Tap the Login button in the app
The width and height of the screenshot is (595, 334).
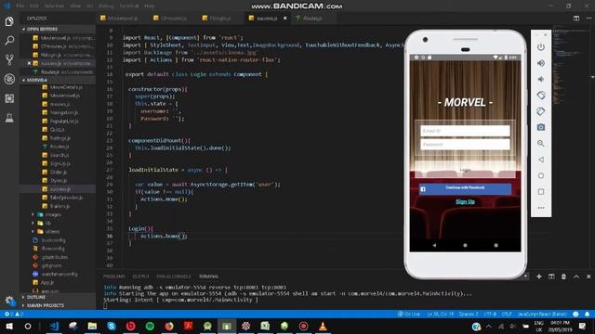tap(465, 170)
